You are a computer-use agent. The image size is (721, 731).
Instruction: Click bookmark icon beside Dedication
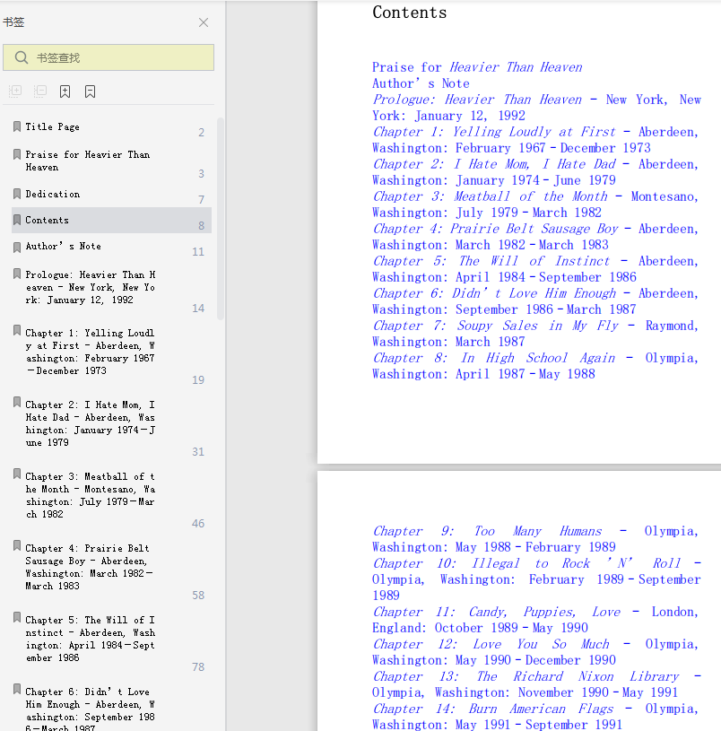[x=17, y=194]
